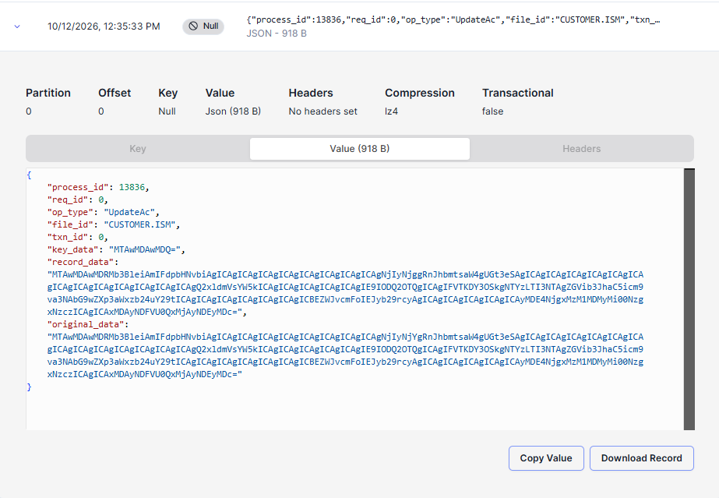719x498 pixels.
Task: Click the Transactional value "false"
Action: pyautogui.click(x=492, y=111)
